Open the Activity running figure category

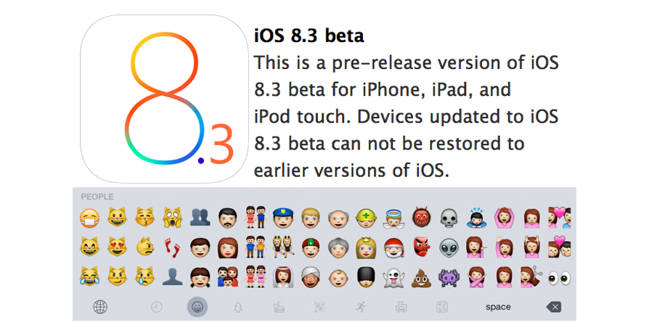pyautogui.click(x=360, y=307)
